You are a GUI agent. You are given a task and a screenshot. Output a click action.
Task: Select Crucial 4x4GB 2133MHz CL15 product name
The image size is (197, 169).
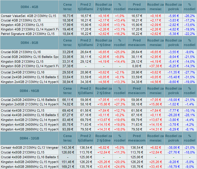tap(22, 110)
